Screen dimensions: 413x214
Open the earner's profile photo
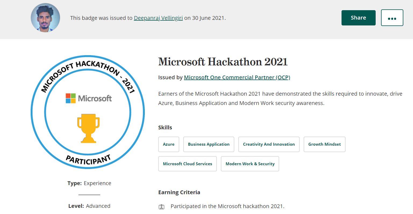click(45, 18)
